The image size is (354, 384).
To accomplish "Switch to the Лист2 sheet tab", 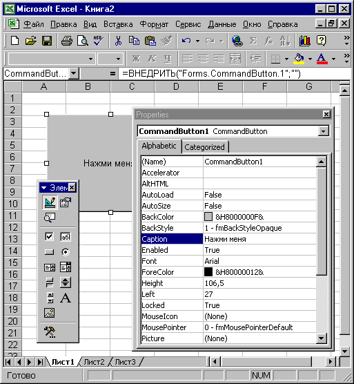I will click(x=94, y=362).
